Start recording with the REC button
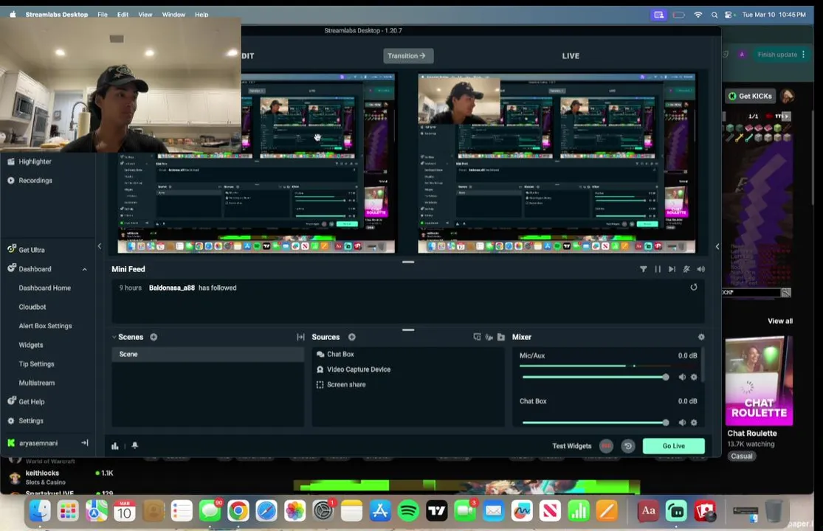This screenshot has height=531, width=823. [606, 446]
